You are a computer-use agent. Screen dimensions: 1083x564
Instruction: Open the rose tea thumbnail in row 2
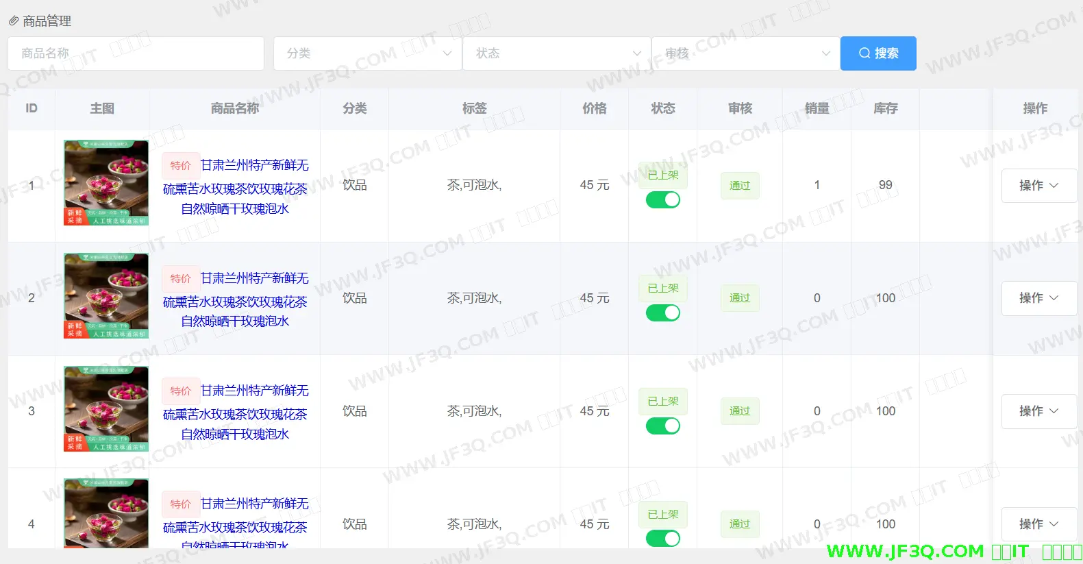pyautogui.click(x=106, y=296)
